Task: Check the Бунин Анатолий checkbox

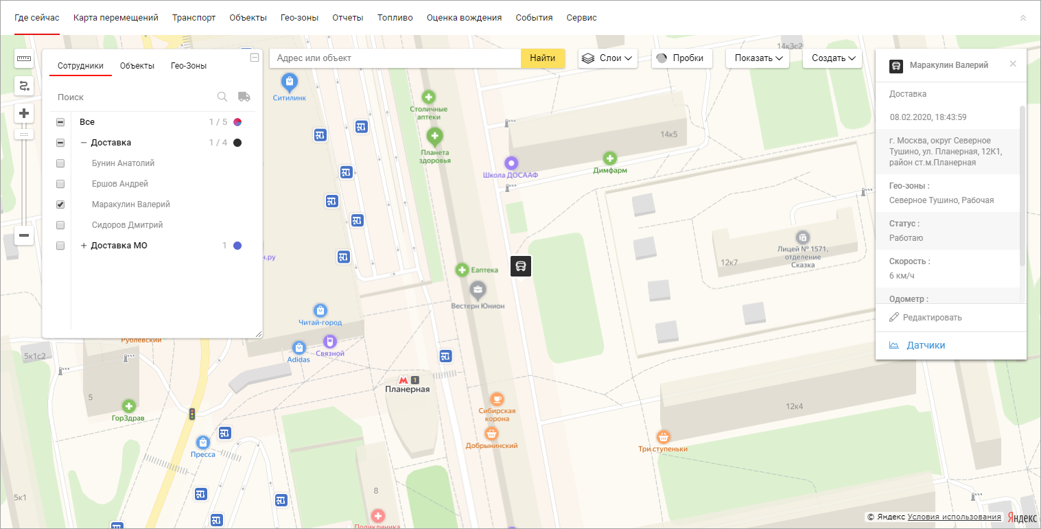Action: coord(60,163)
